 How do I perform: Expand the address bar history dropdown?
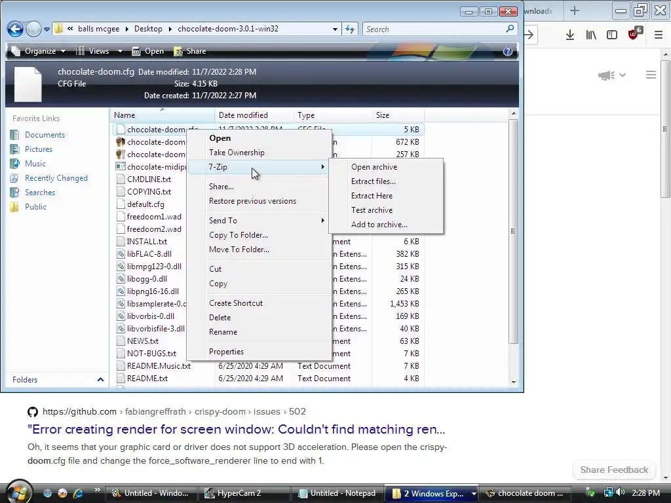[x=335, y=29]
